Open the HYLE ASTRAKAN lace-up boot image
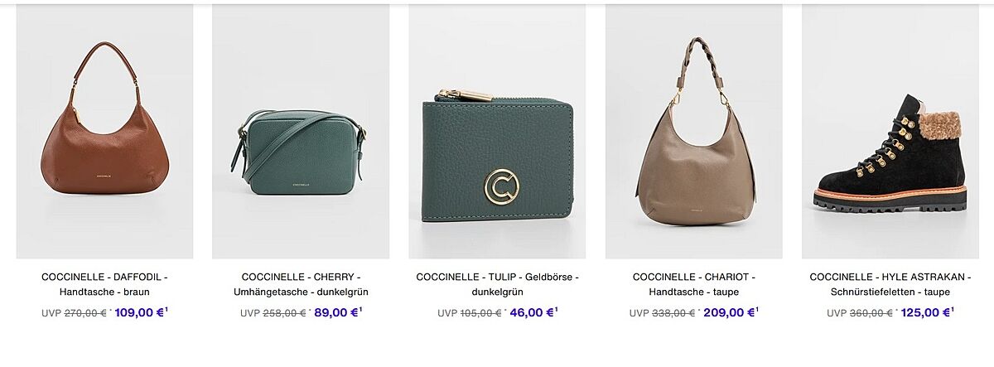 click(x=890, y=131)
